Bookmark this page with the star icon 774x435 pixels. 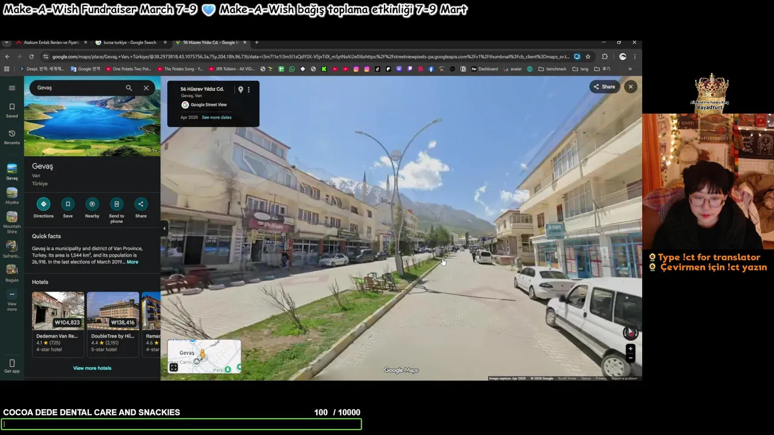[x=588, y=57]
